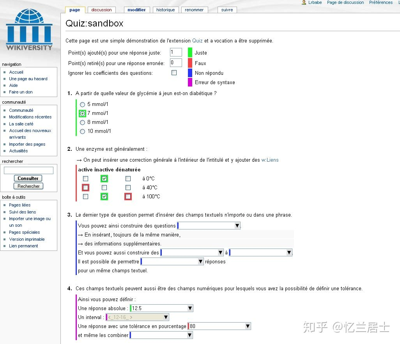The height and width of the screenshot is (344, 400).
Task: Open the Actualités link
Action: pyautogui.click(x=18, y=151)
